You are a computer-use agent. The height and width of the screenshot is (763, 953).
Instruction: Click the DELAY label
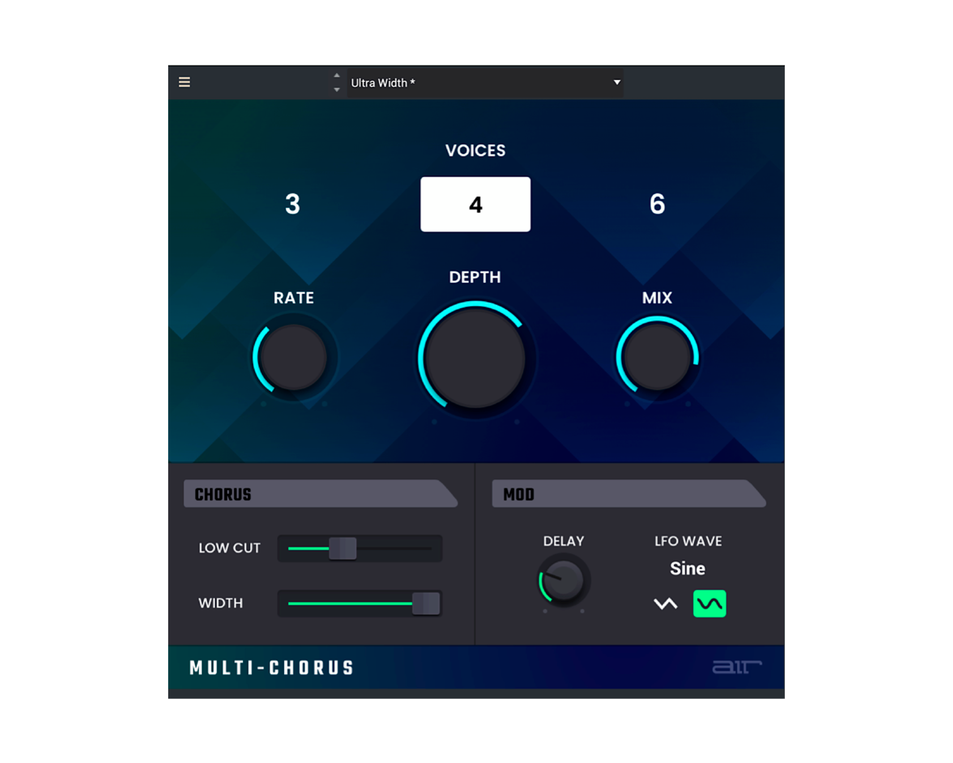[x=564, y=541]
